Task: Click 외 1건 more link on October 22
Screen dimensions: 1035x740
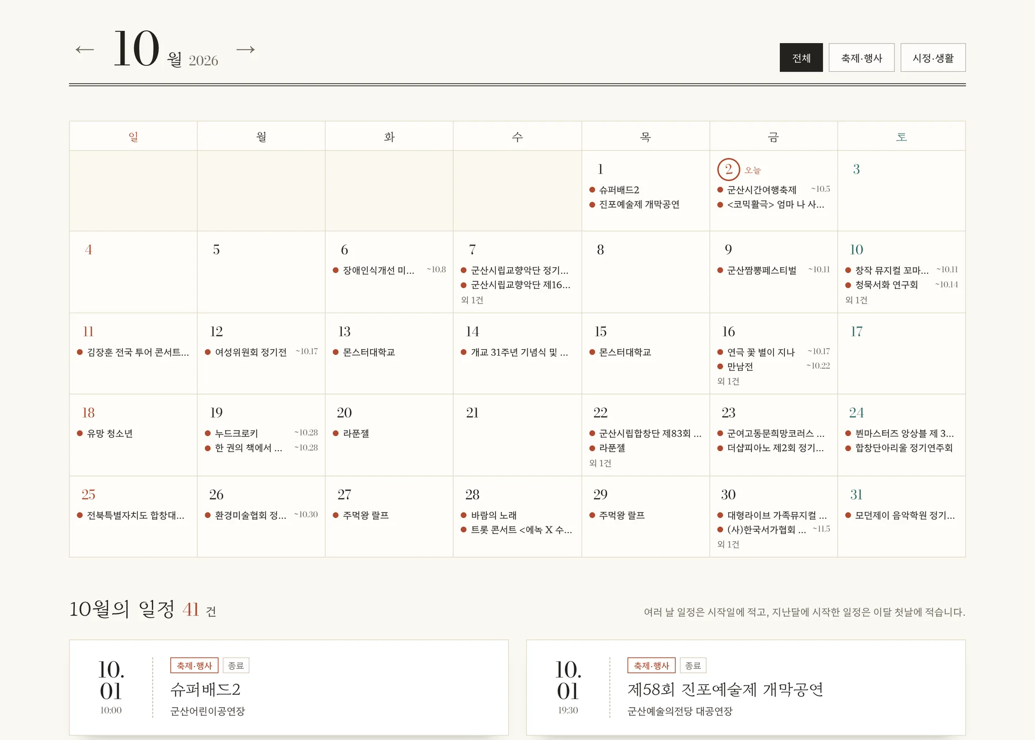Action: [600, 464]
